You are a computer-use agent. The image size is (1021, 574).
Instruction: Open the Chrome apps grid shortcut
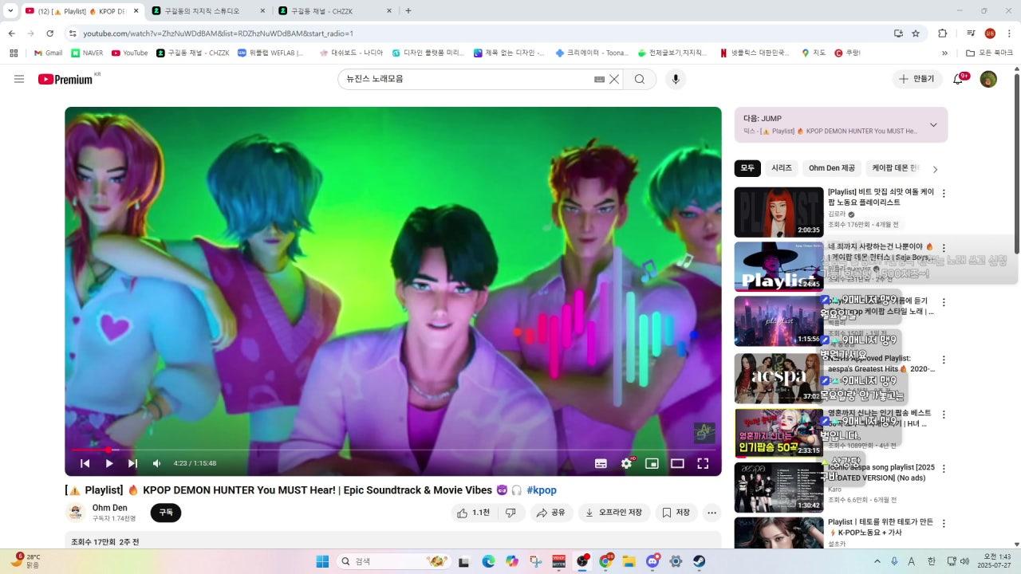(x=14, y=53)
